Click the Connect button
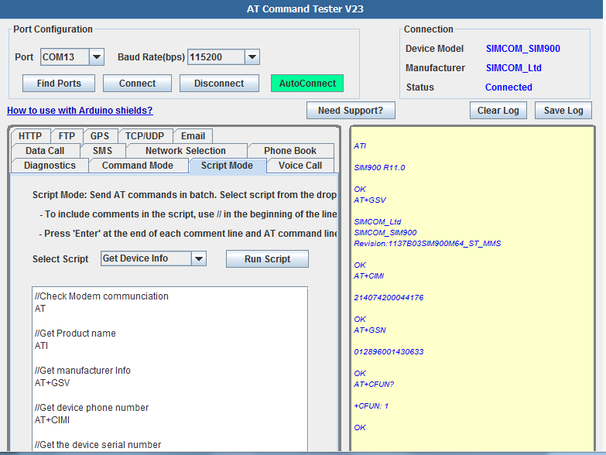 [137, 84]
